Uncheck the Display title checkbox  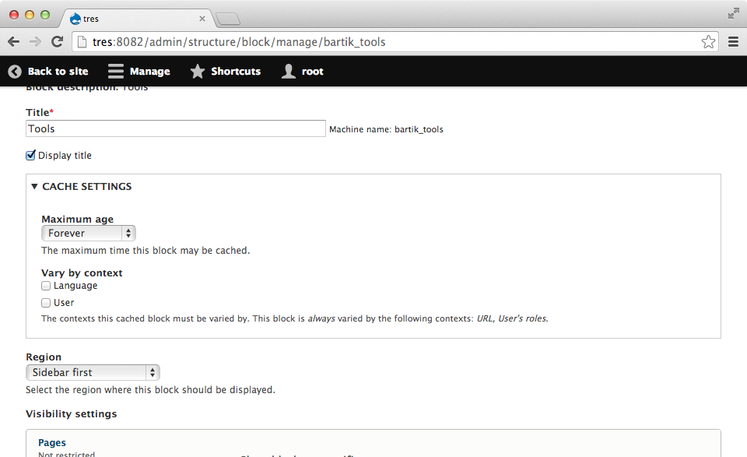(x=30, y=155)
